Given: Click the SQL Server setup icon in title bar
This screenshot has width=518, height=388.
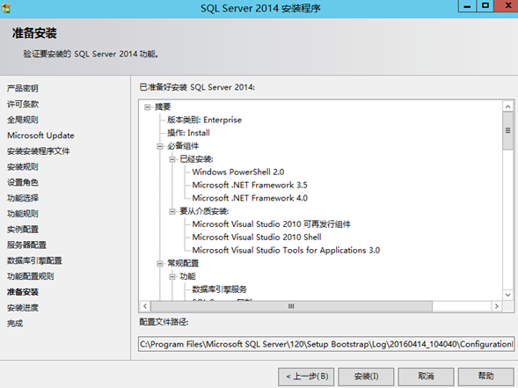Looking at the screenshot, I should coord(6,8).
